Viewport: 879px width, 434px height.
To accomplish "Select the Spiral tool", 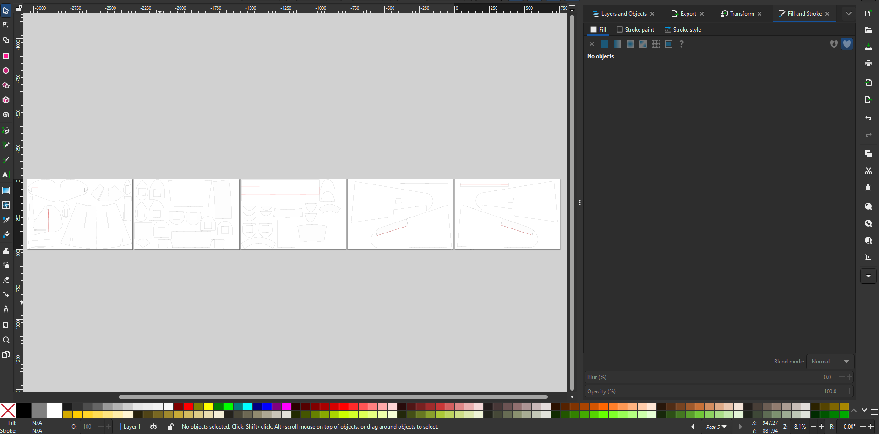I will pos(6,114).
